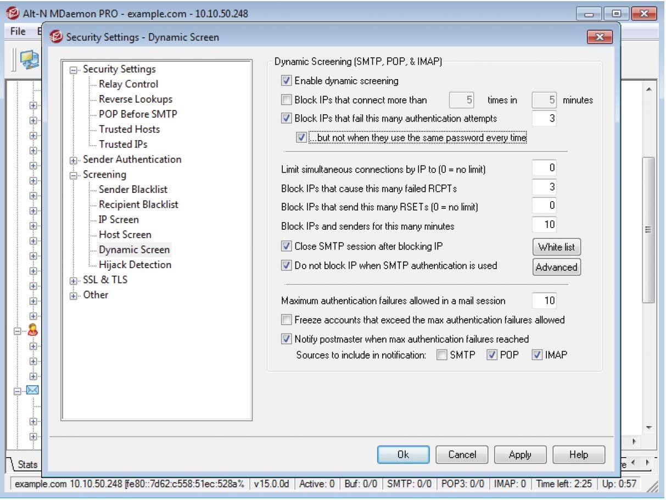This screenshot has width=666, height=500.
Task: Switch to the Stats tab
Action: (27, 465)
